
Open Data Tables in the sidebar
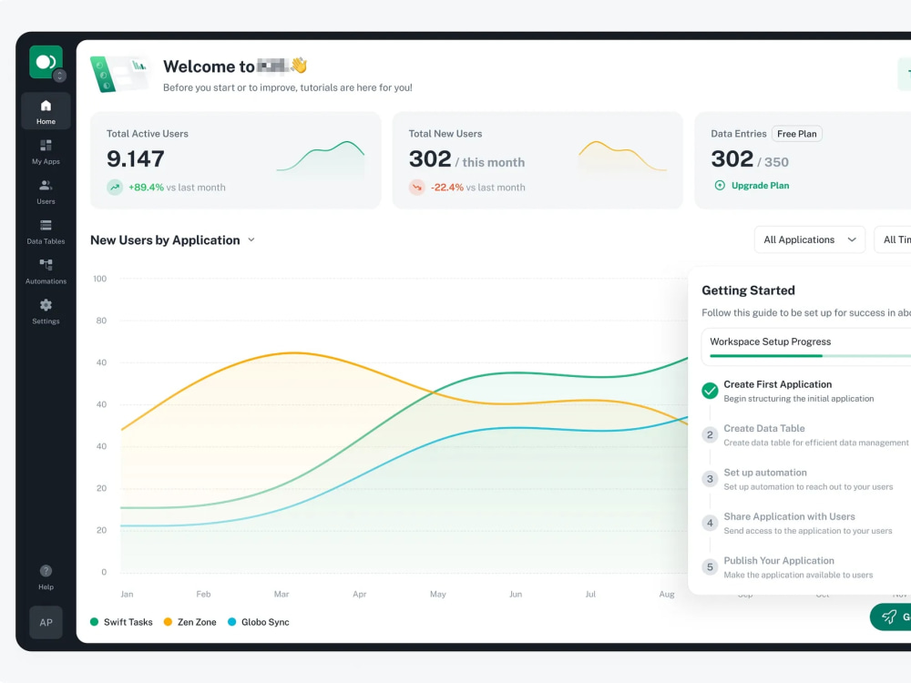coord(46,231)
